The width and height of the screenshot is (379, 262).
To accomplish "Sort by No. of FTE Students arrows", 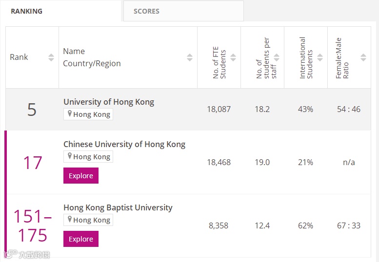I will coord(233,57).
